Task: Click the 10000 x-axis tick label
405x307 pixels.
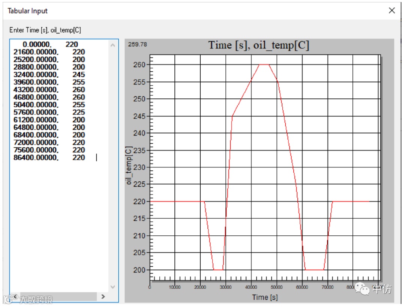Action: 175,287
